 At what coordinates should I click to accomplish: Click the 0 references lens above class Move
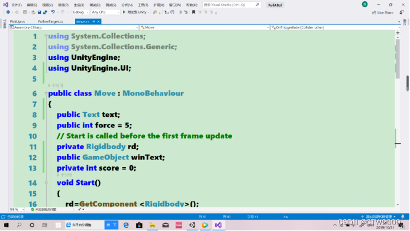click(56, 85)
